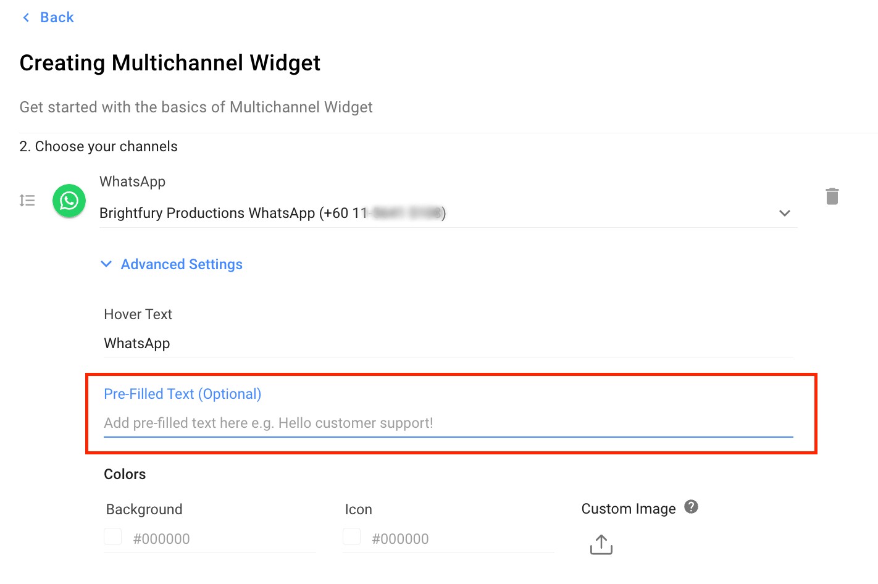Go back via the Back link text

[57, 17]
